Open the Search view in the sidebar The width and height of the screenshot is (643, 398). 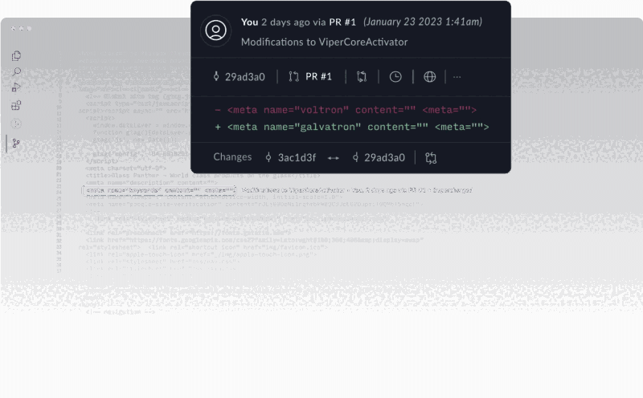pyautogui.click(x=16, y=72)
